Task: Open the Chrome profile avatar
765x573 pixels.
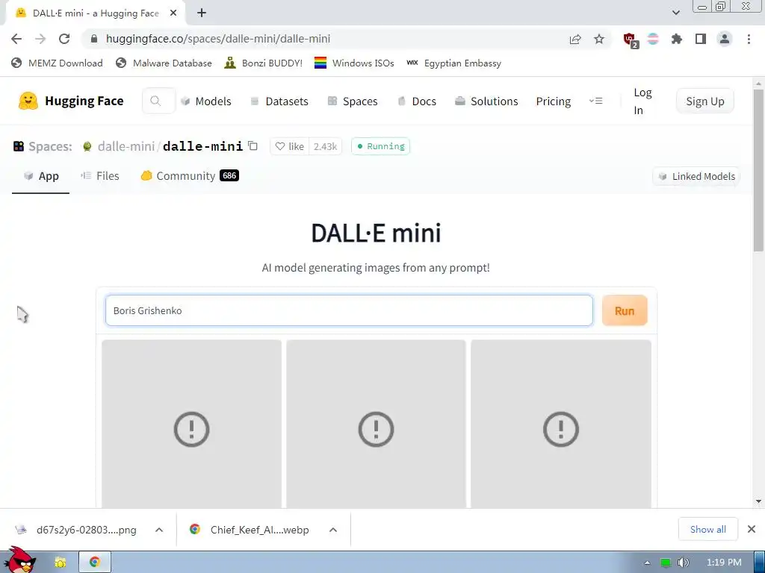Action: [x=725, y=39]
